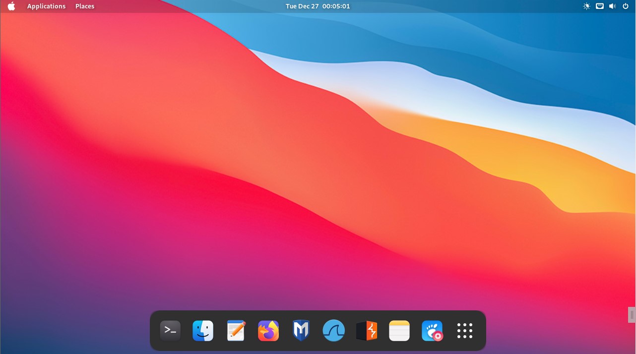
Task: Open the yellow Notes app icon
Action: [399, 331]
